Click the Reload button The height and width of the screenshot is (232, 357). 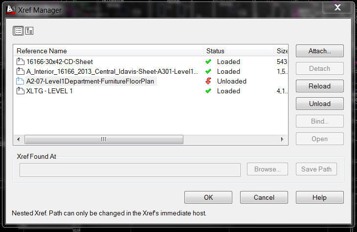320,86
